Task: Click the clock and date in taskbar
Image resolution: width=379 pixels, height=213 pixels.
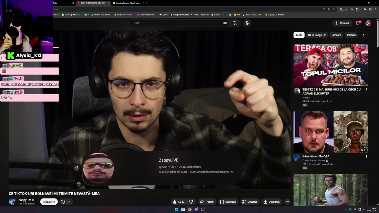Action: pyautogui.click(x=371, y=209)
